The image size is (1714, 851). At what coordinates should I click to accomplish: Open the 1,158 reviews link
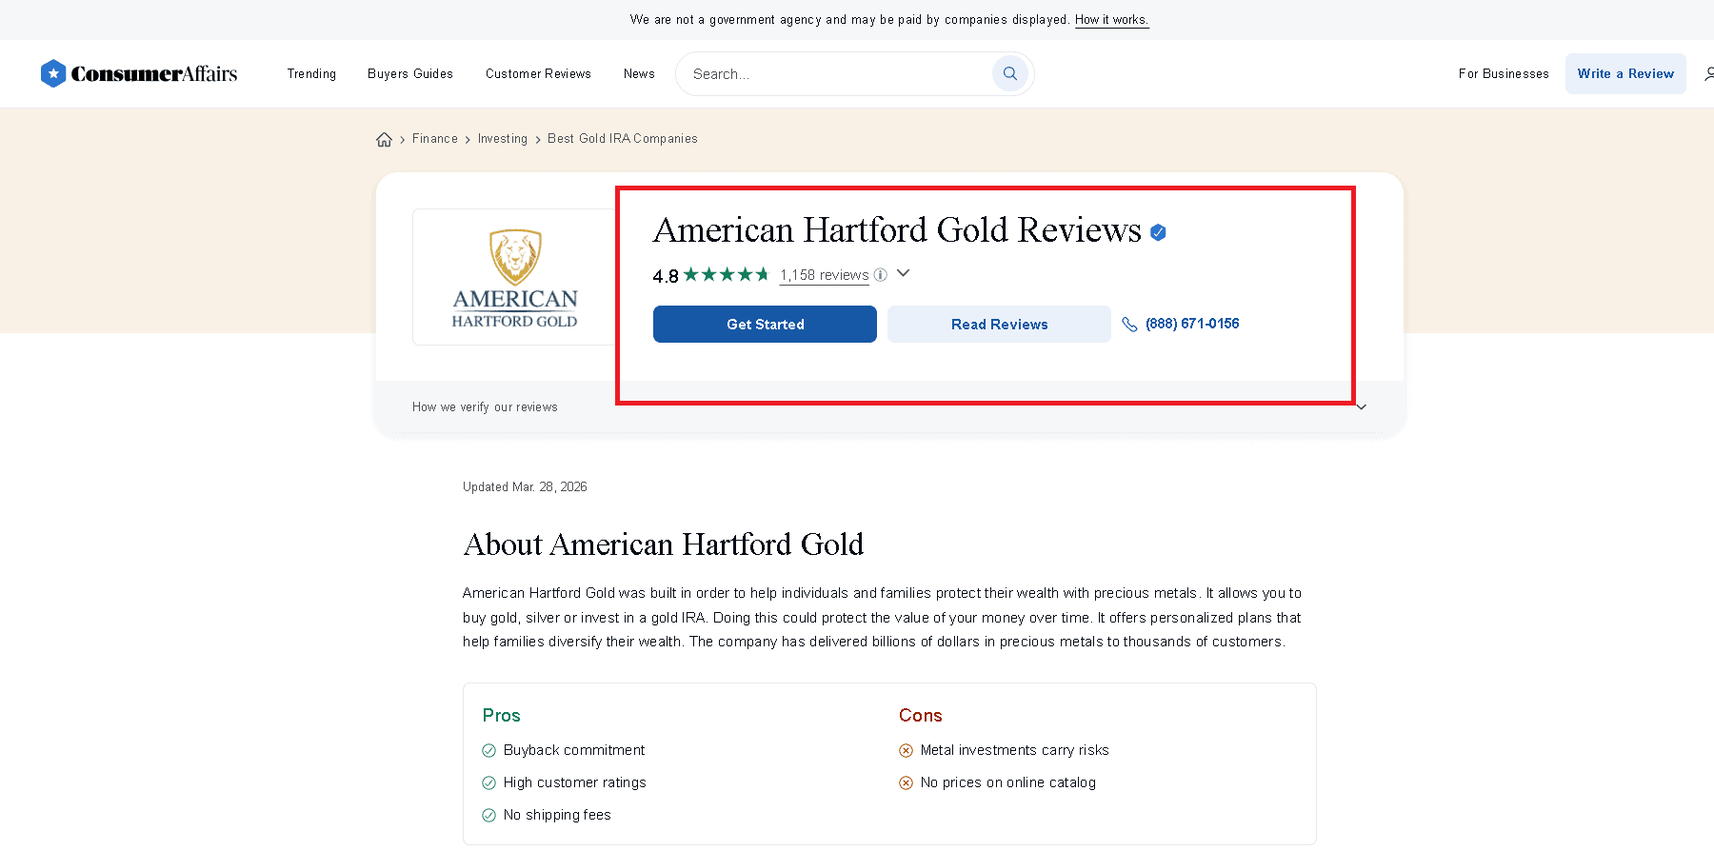pyautogui.click(x=825, y=275)
